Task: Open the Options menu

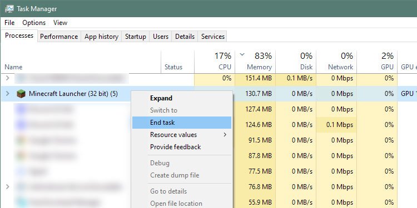Action: click(x=34, y=23)
